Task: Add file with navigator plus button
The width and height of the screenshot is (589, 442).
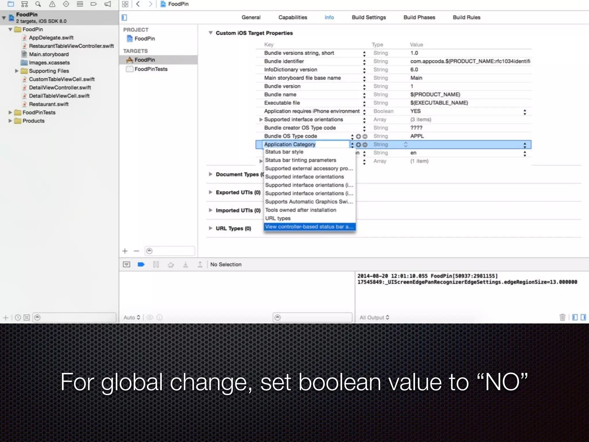Action: [x=6, y=317]
